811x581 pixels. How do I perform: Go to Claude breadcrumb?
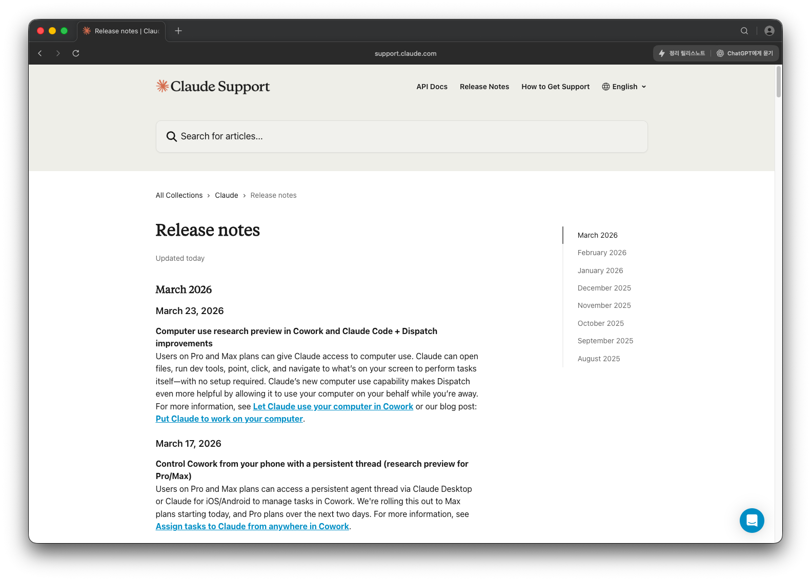tap(227, 195)
